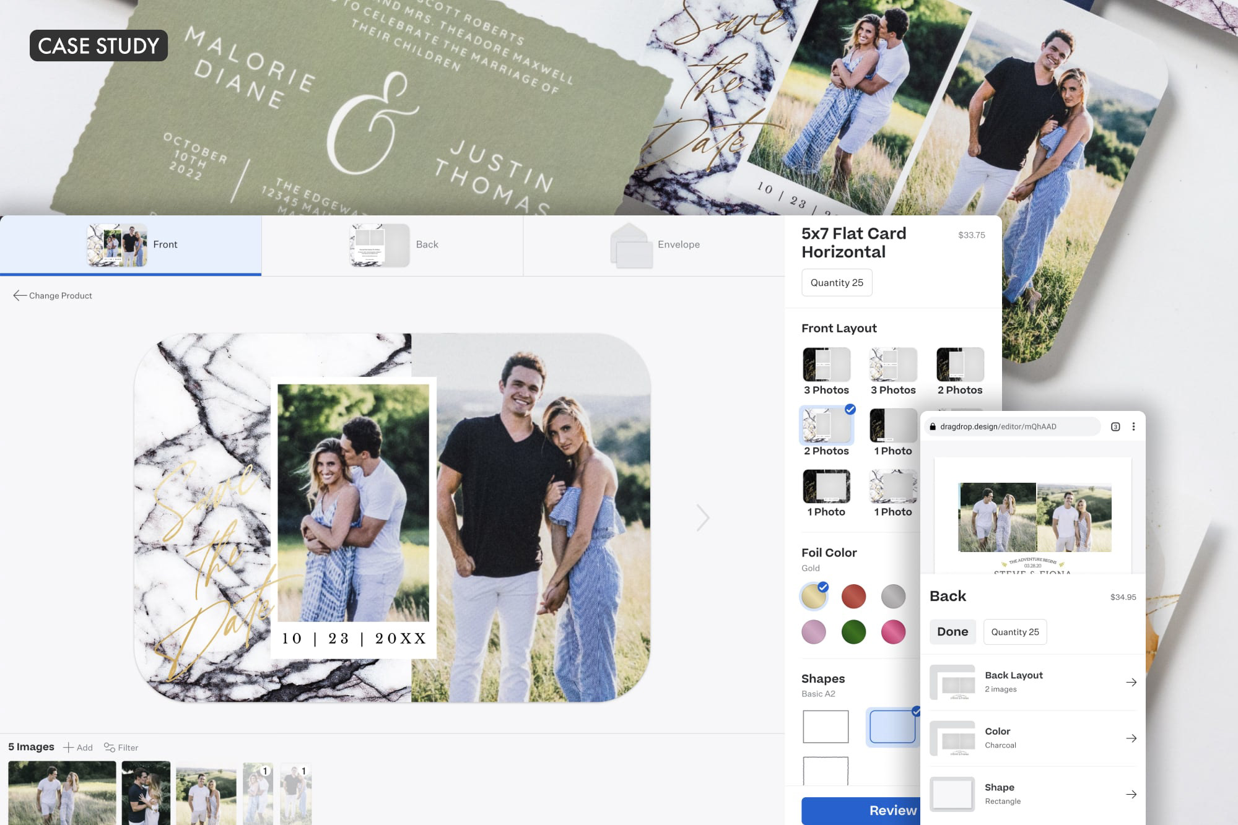Select bottom-left 1 Photo black frame layout
Image resolution: width=1238 pixels, height=825 pixels.
(x=826, y=486)
